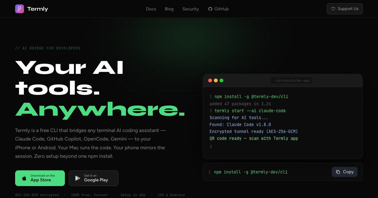Select the ~/projects/my-app terminal title
The image size is (378, 198).
pos(292,81)
